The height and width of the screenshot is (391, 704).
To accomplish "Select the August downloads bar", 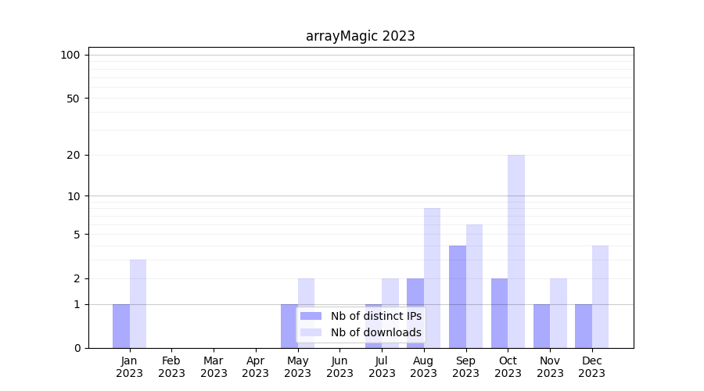I will 432,278.
